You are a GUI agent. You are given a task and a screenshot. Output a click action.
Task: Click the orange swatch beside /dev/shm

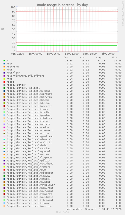(x=4, y=67)
